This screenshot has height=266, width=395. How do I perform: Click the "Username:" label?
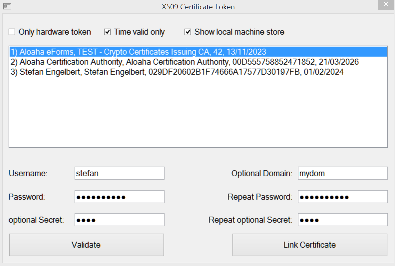click(x=26, y=173)
